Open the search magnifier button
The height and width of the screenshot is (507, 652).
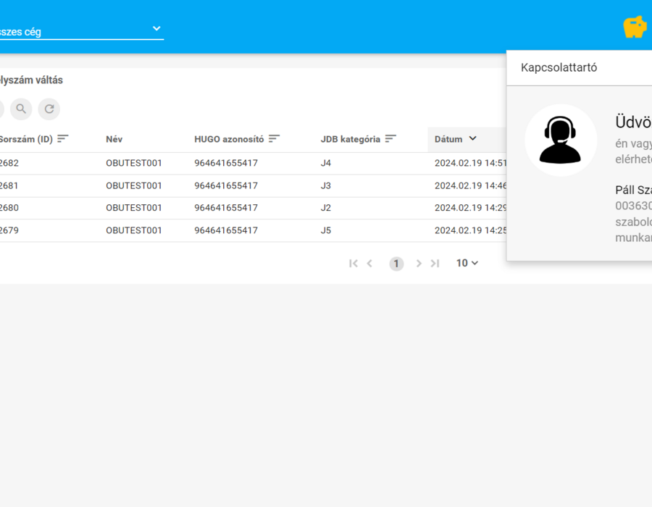pos(21,109)
